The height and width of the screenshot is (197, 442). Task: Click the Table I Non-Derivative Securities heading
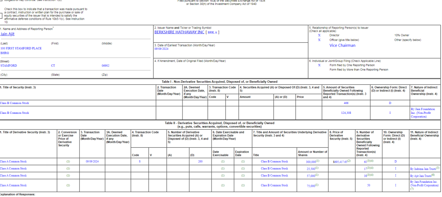coord(220,82)
